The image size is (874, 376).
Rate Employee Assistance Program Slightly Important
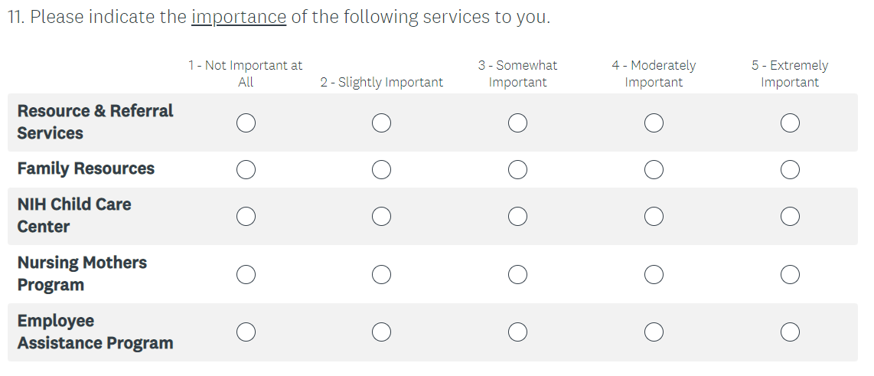pos(381,332)
